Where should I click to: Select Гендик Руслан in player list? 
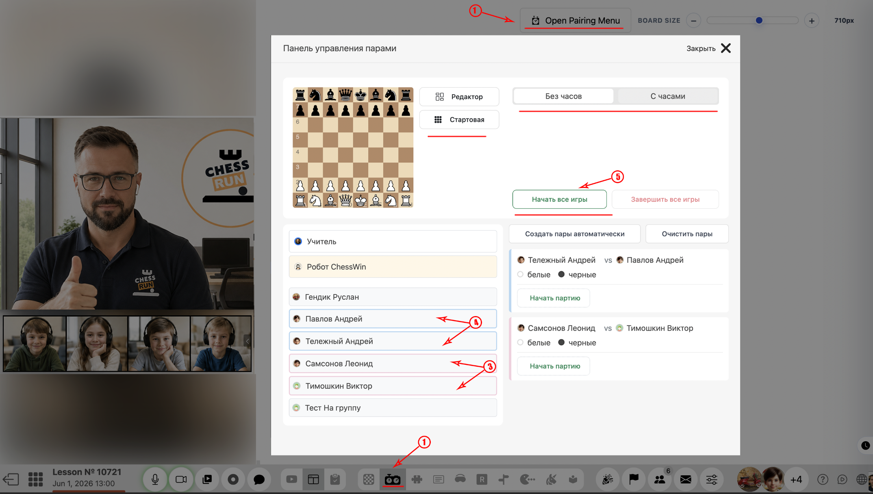coord(393,297)
